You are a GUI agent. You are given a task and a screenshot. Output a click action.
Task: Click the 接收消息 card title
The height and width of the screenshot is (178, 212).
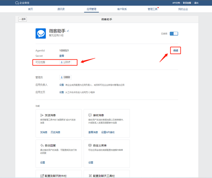pos(99,115)
